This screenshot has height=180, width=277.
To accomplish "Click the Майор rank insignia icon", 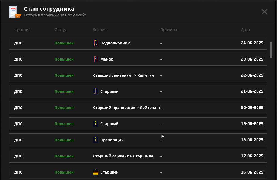I will pos(95,59).
